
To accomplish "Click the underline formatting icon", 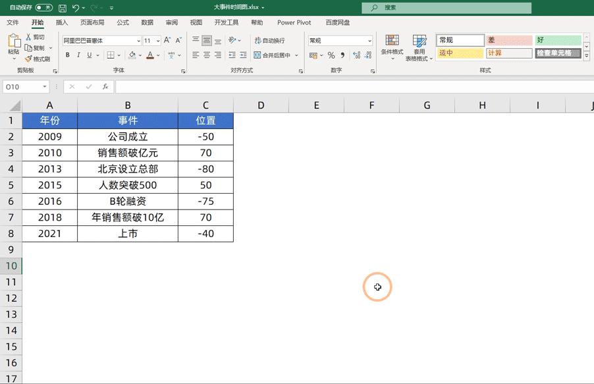I will pos(89,55).
